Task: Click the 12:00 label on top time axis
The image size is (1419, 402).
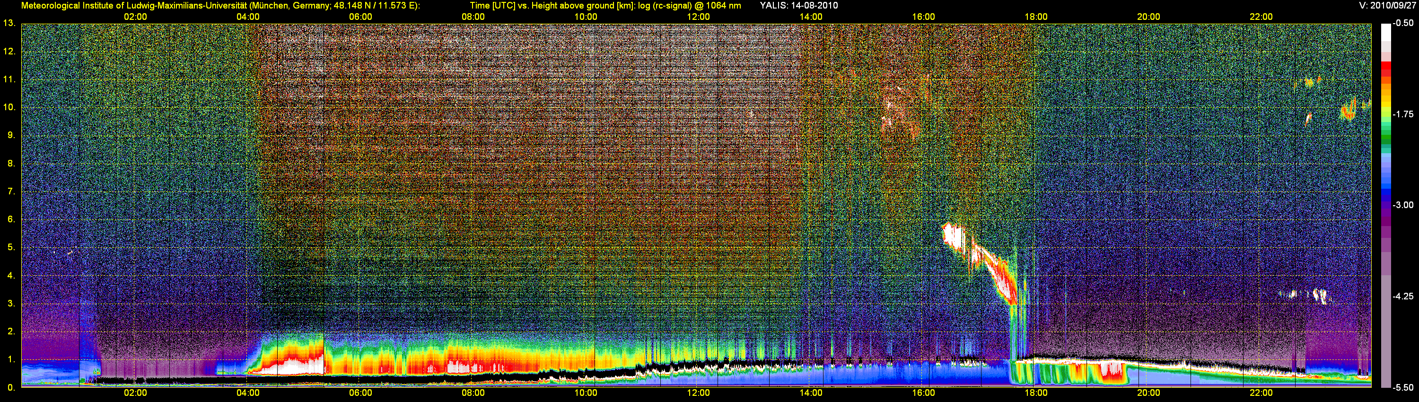Action: click(699, 17)
